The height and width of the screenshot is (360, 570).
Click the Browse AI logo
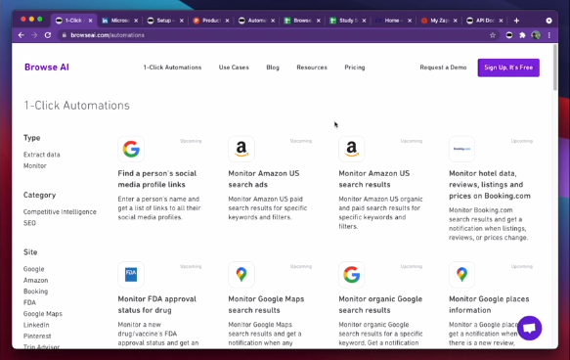(47, 67)
